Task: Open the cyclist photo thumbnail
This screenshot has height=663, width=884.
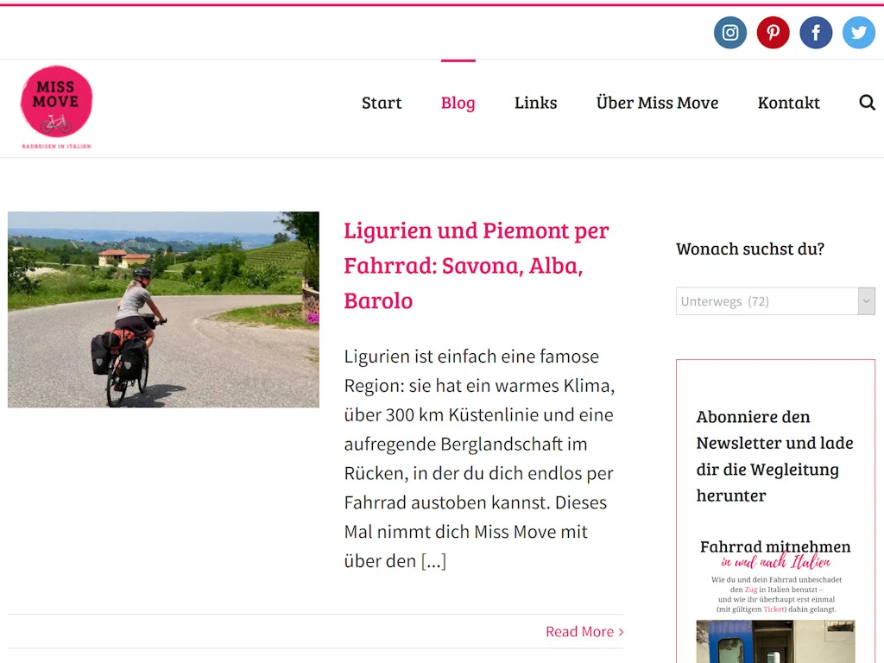Action: (x=163, y=310)
